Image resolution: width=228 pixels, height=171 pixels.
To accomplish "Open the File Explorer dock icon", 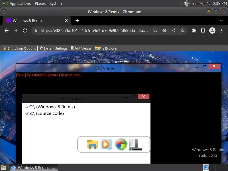I will pos(92,144).
